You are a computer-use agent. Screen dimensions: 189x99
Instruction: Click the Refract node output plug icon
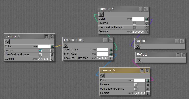point(138,60)
